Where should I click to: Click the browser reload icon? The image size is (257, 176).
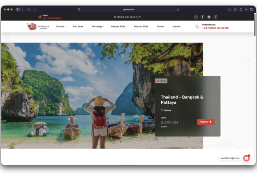178,9
